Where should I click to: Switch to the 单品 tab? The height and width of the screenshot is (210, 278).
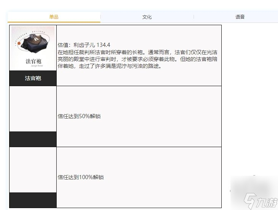[54, 17]
